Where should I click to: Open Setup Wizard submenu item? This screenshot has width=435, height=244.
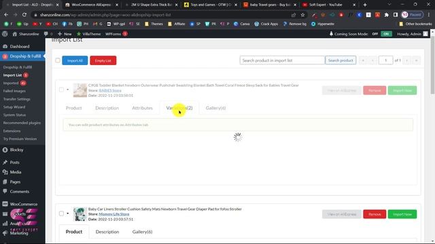click(14, 107)
